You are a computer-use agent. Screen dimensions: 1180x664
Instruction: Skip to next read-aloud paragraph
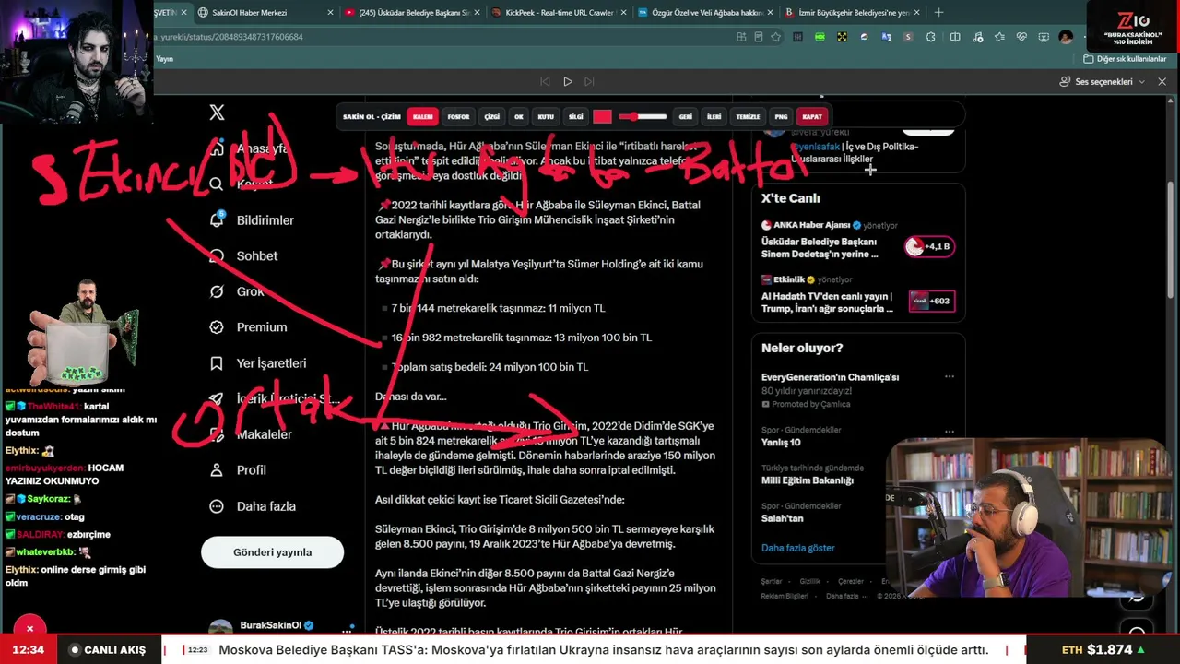pos(590,82)
